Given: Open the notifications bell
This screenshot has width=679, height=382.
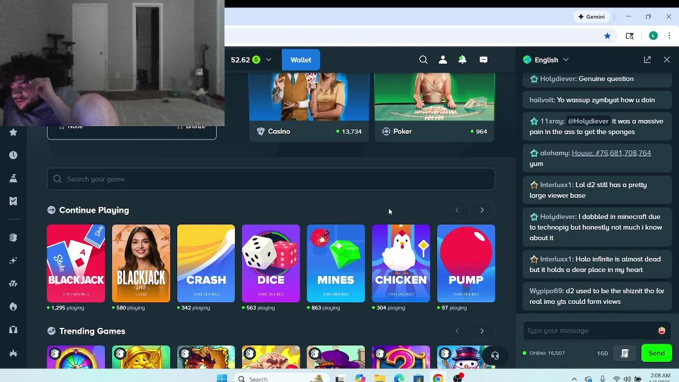Looking at the screenshot, I should [x=463, y=60].
